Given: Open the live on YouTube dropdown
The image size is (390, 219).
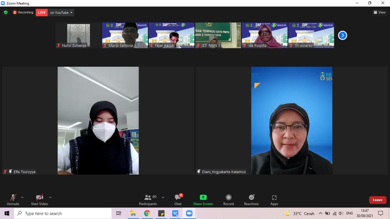Looking at the screenshot, I should click(61, 12).
